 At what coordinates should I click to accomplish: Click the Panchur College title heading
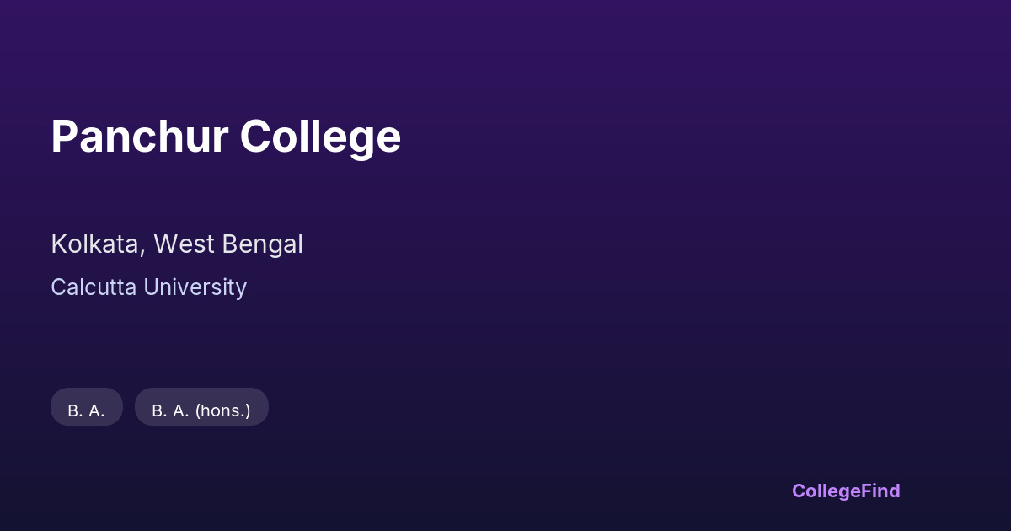point(226,137)
